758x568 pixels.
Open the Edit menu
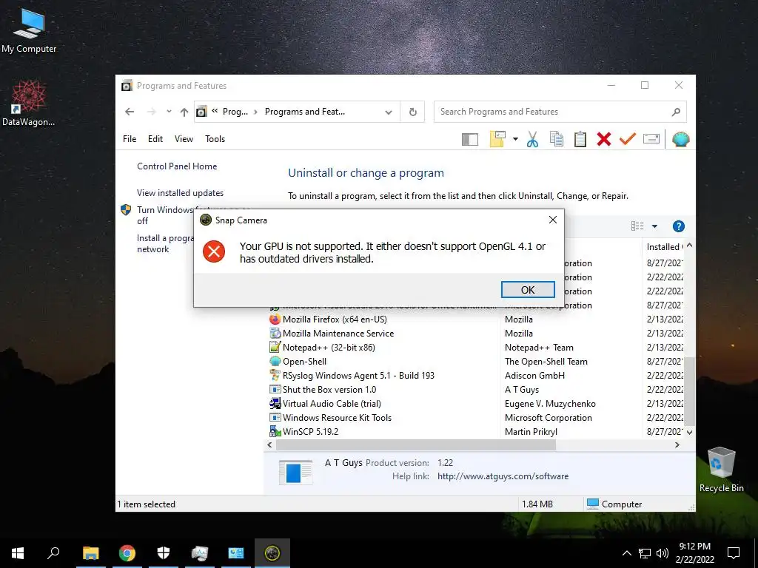tap(155, 139)
